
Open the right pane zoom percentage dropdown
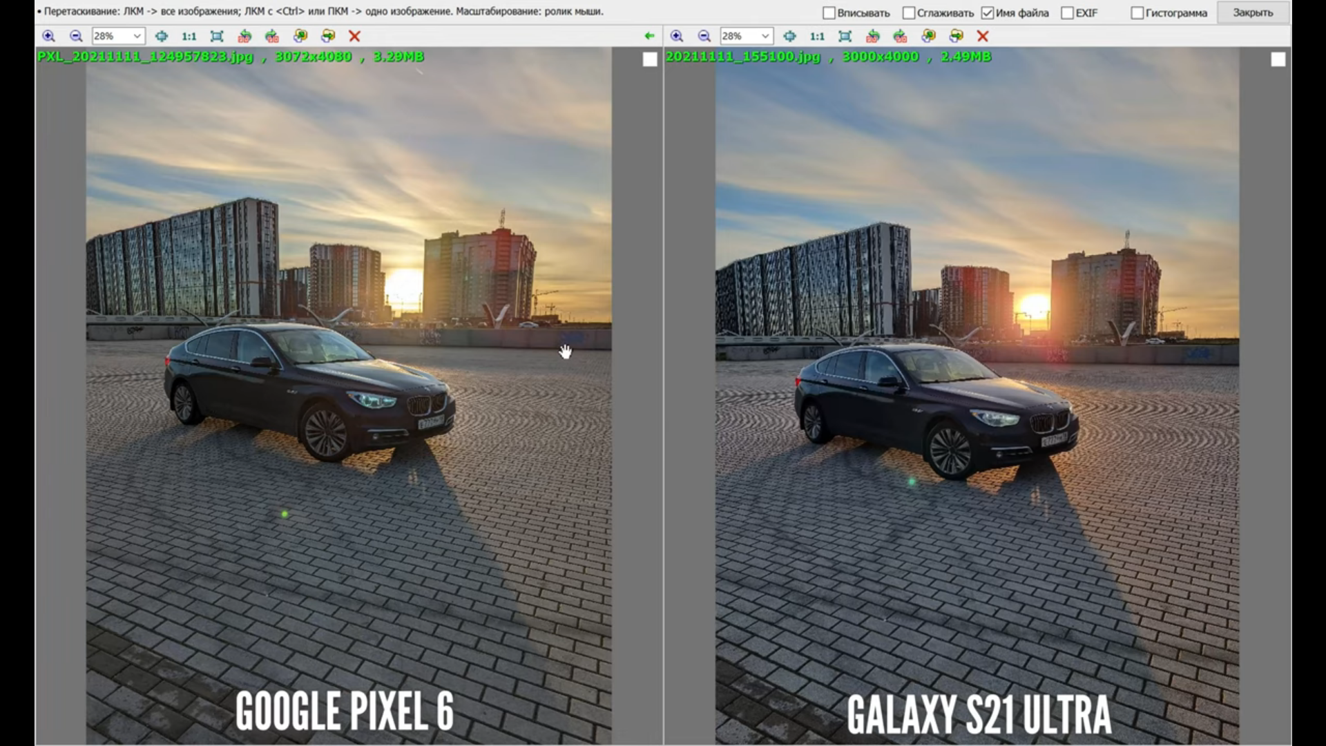tap(747, 36)
